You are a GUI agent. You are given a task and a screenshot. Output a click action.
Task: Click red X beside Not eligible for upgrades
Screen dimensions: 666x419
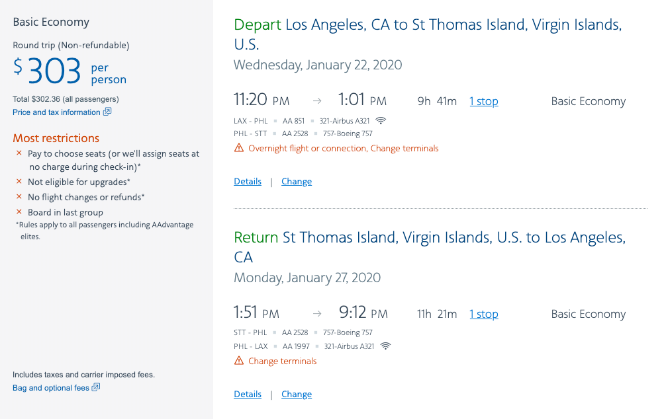pyautogui.click(x=19, y=182)
